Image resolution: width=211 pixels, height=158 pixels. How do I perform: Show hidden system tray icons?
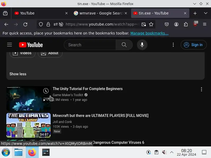172,152
